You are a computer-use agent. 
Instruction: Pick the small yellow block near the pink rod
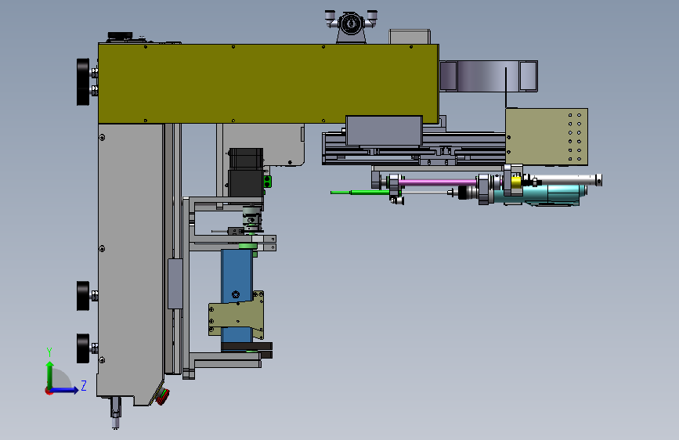516,182
